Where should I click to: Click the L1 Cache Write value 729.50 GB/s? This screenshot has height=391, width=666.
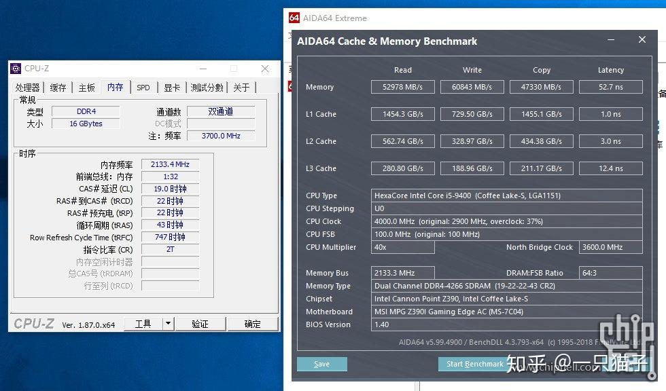pos(472,114)
